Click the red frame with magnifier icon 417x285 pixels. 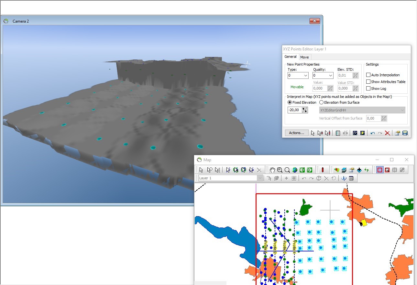click(x=387, y=170)
